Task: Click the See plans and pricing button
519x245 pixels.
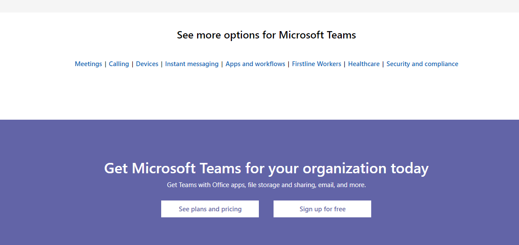Action: (210, 209)
